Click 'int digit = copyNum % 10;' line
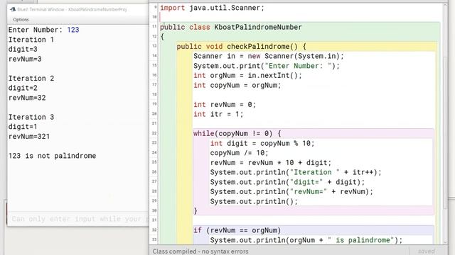Screen dimensions: 455x255 coord(262,143)
